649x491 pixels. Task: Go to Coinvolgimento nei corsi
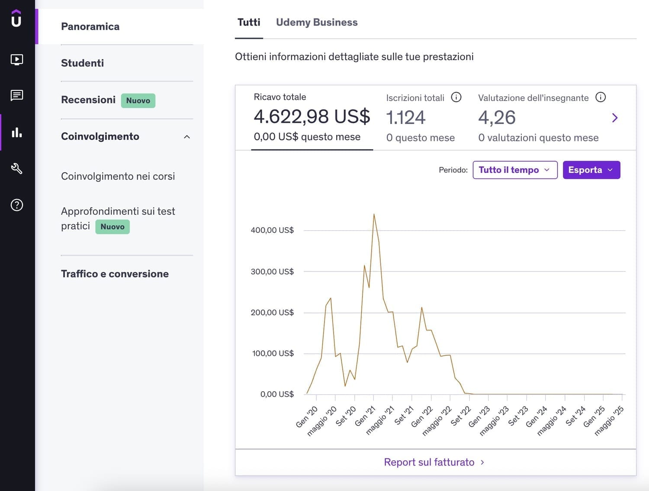118,176
